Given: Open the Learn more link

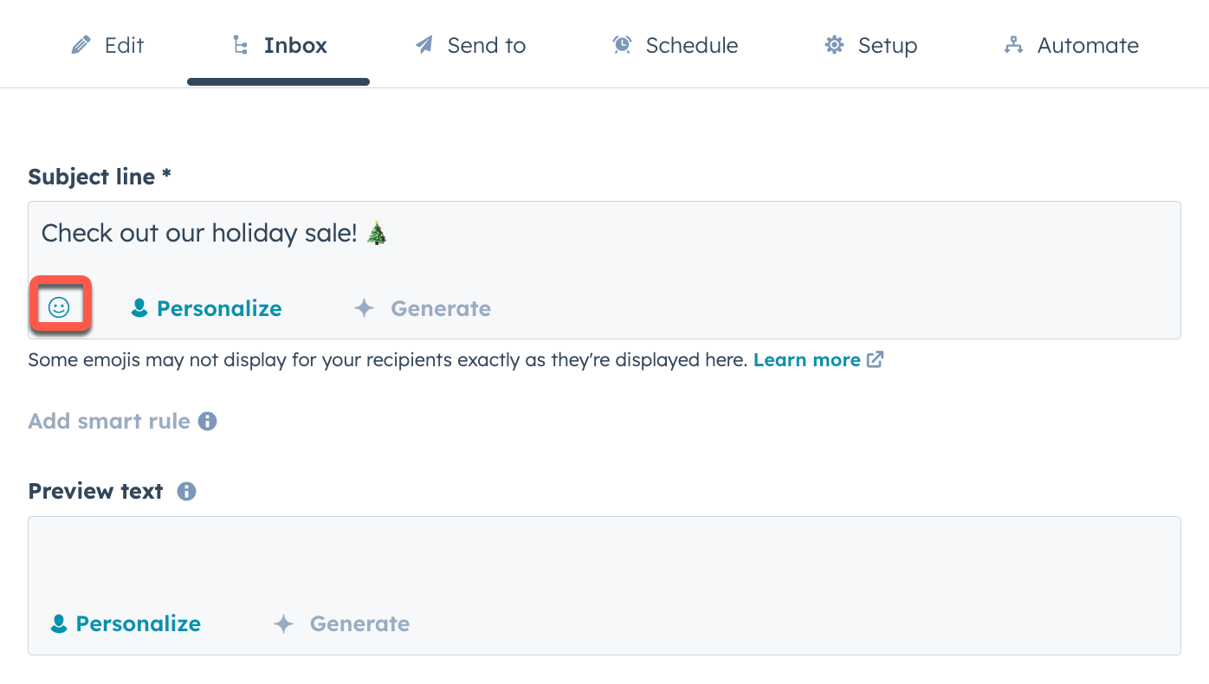Looking at the screenshot, I should [x=807, y=359].
